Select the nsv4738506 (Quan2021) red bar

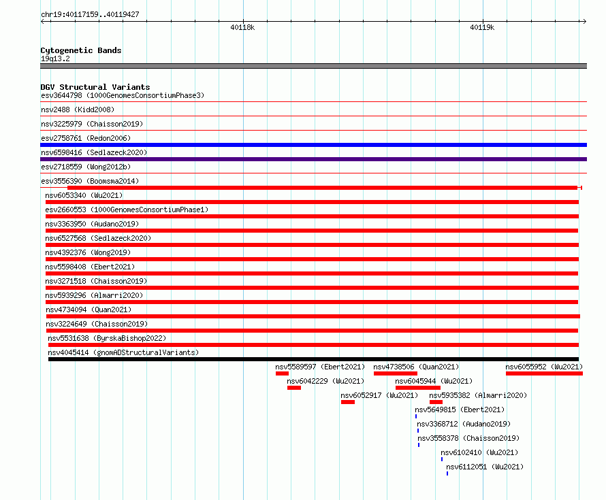(396, 373)
